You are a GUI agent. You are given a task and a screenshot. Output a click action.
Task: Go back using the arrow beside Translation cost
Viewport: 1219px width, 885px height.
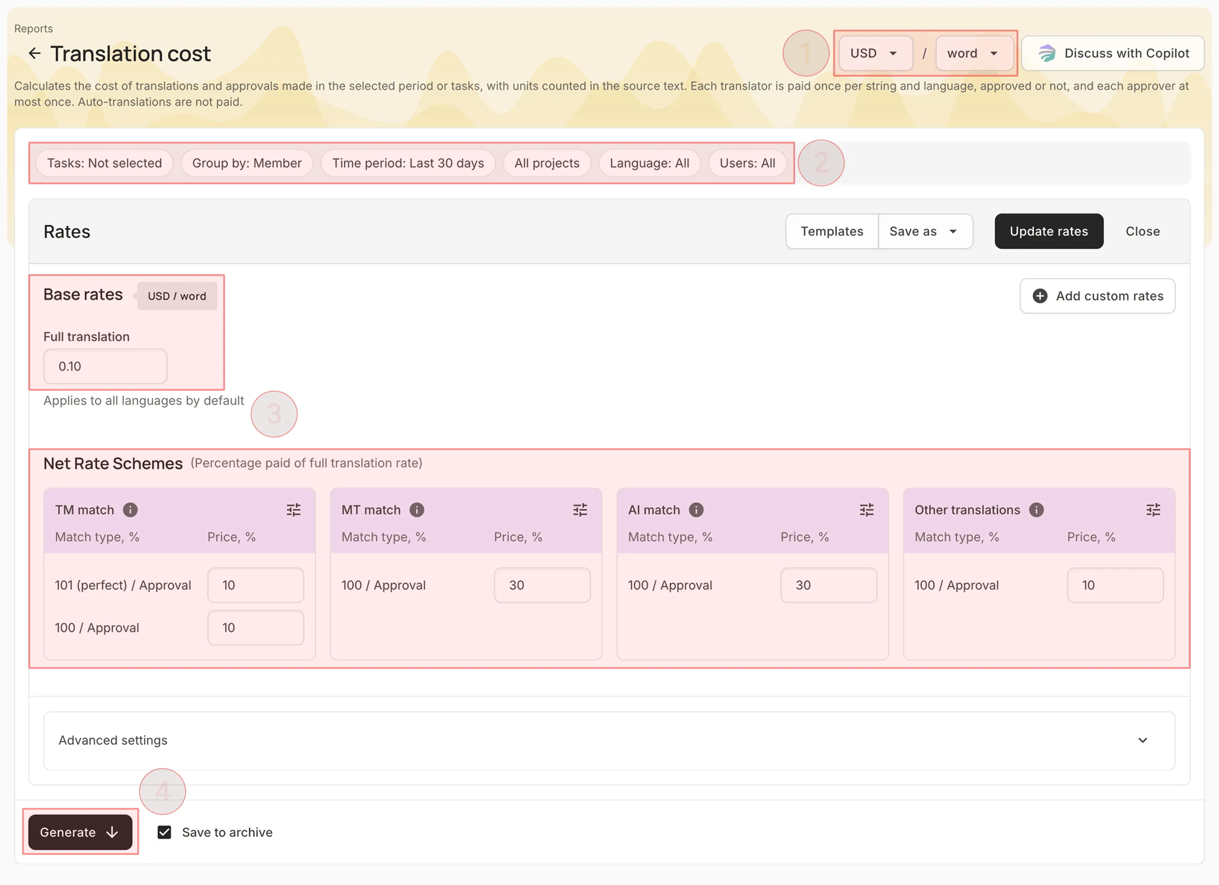point(35,53)
